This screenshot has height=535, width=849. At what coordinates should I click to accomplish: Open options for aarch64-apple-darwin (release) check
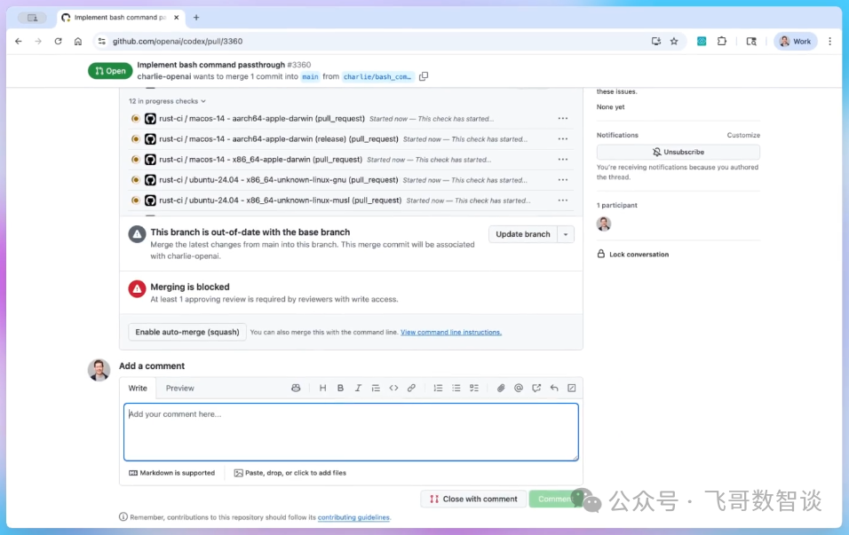[563, 139]
